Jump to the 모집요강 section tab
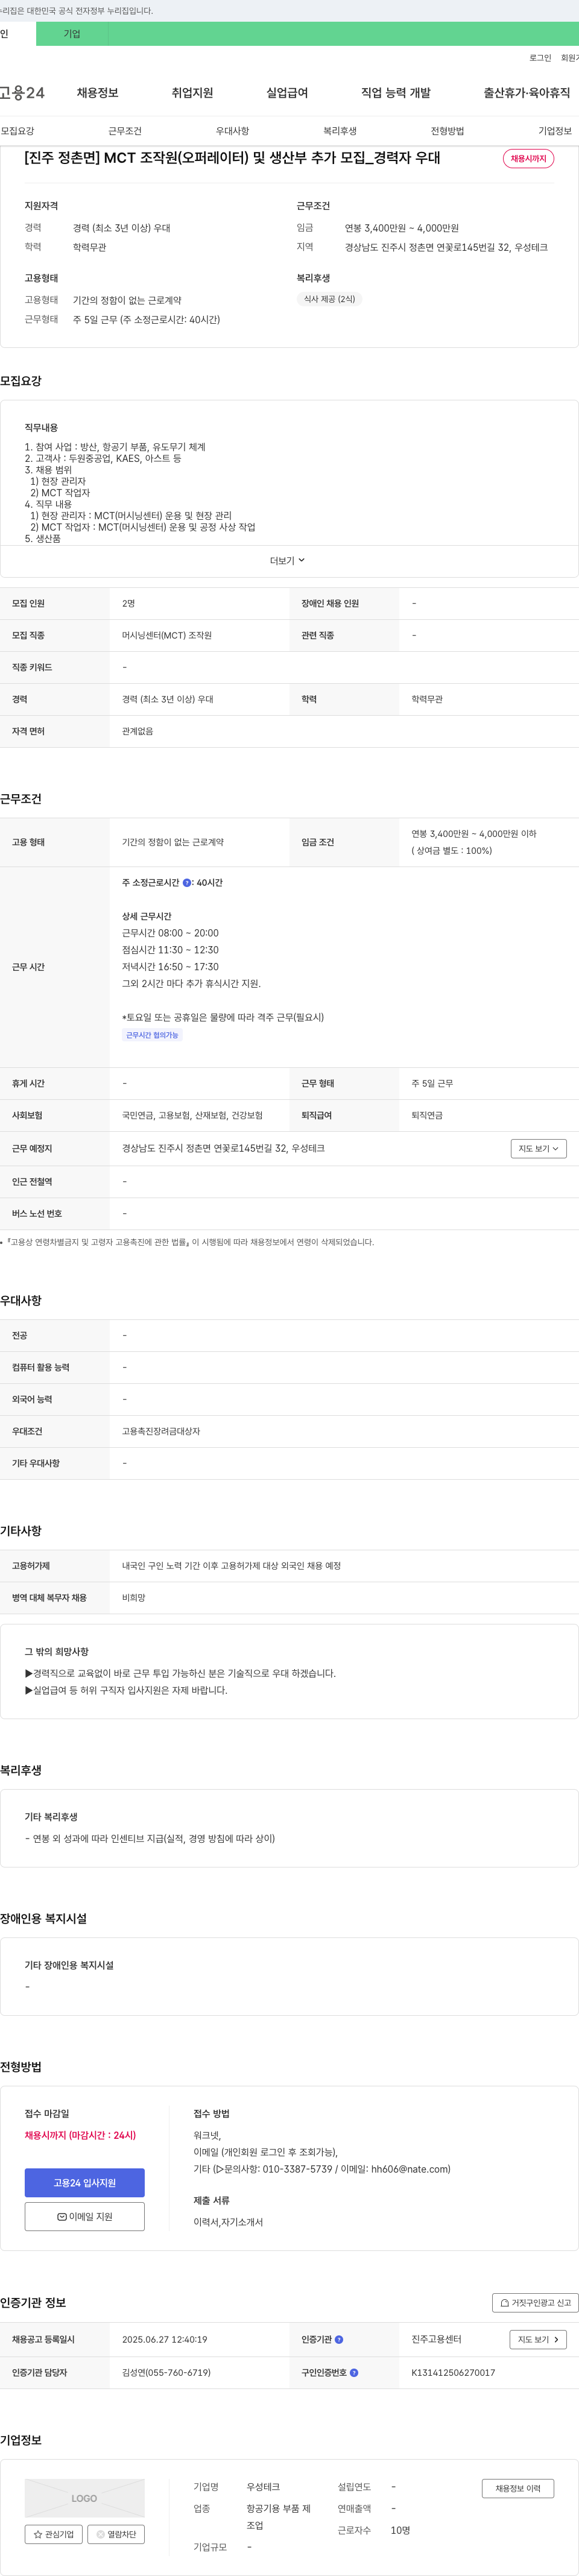Viewport: 579px width, 2576px height. [17, 131]
